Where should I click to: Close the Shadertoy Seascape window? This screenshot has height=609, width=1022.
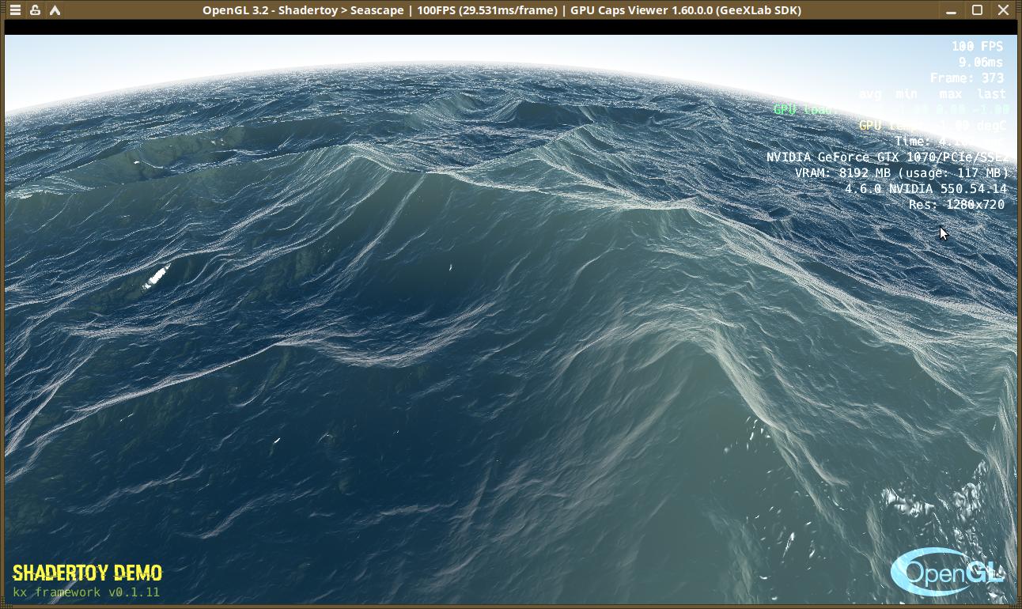tap(1003, 10)
